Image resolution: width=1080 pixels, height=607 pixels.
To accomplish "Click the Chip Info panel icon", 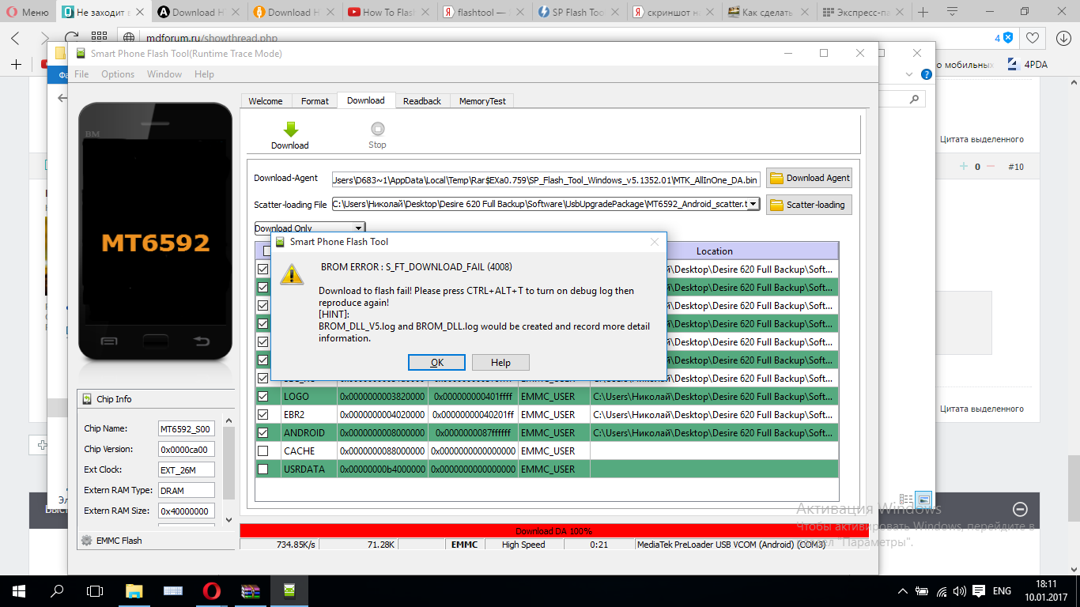I will (87, 399).
